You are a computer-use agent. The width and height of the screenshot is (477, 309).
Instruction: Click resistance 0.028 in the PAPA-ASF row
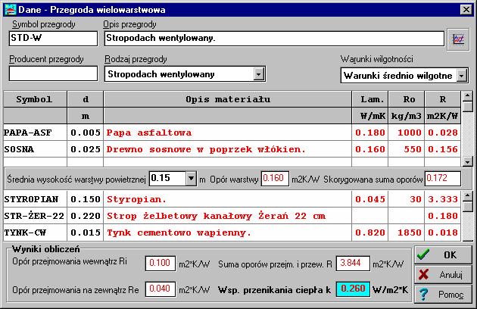443,133
